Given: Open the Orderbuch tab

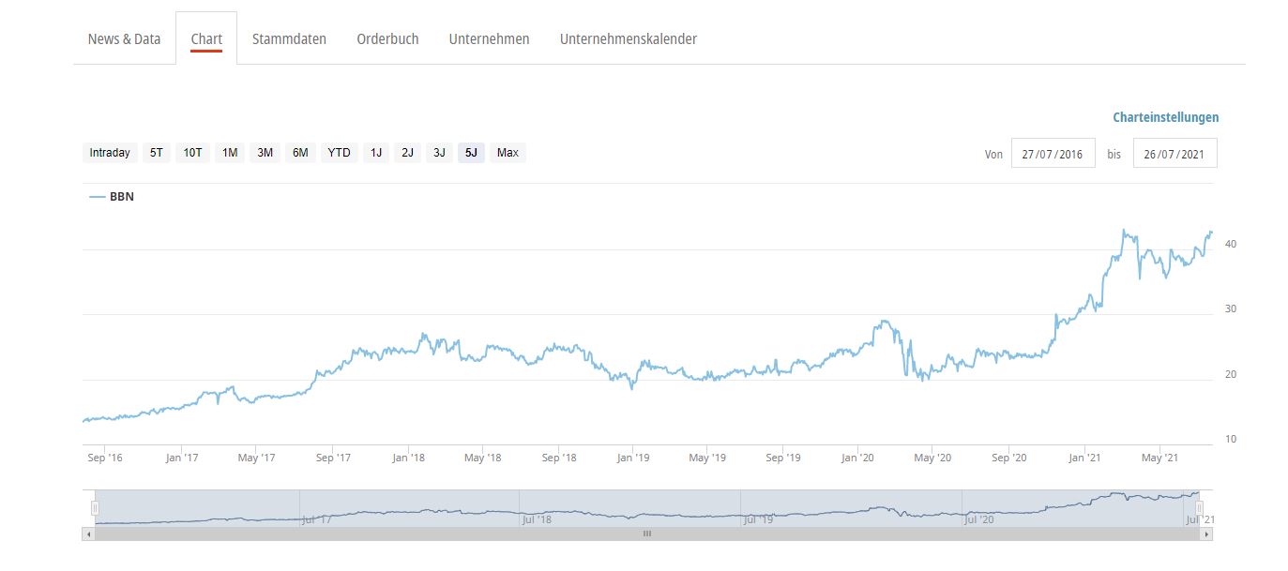Looking at the screenshot, I should [387, 39].
